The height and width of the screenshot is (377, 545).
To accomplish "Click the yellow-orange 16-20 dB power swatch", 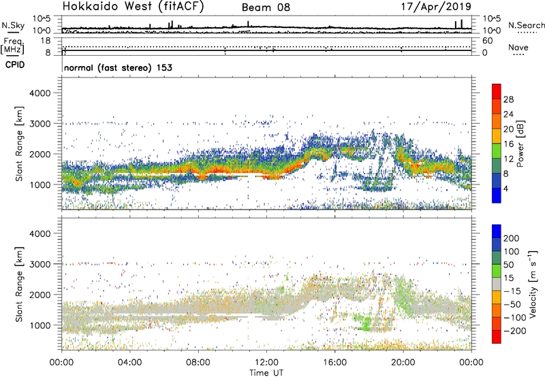I will tap(497, 135).
